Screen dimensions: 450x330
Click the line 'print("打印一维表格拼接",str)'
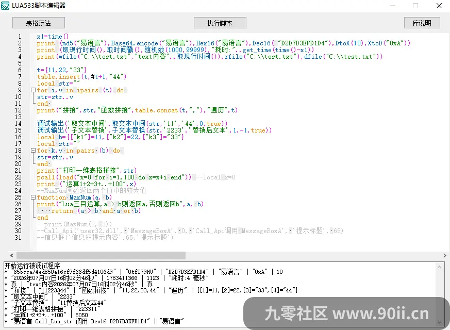click(x=87, y=171)
